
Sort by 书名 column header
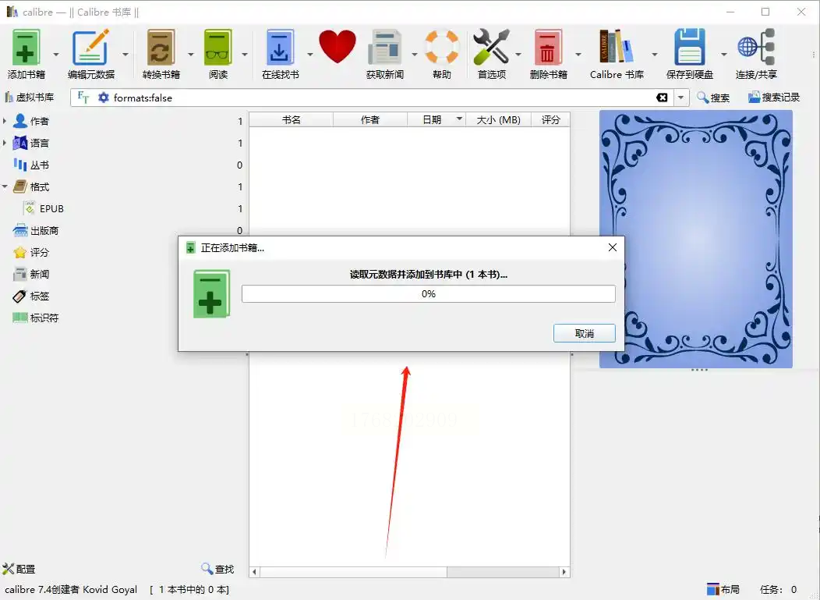[292, 120]
